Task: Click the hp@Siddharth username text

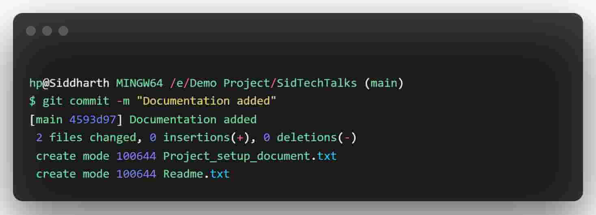Action: (69, 84)
